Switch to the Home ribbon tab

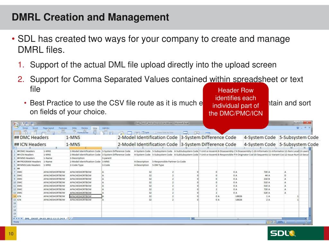(x=25, y=128)
